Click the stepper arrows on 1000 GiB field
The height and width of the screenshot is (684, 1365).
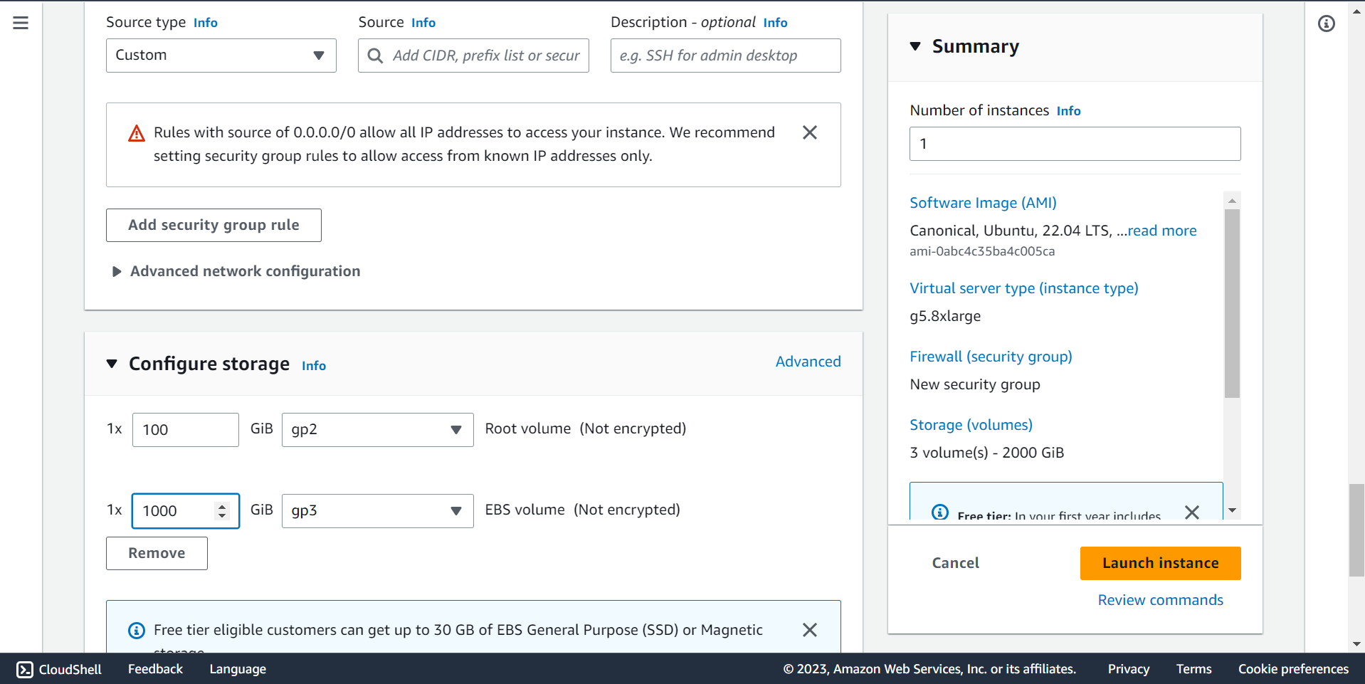click(222, 511)
